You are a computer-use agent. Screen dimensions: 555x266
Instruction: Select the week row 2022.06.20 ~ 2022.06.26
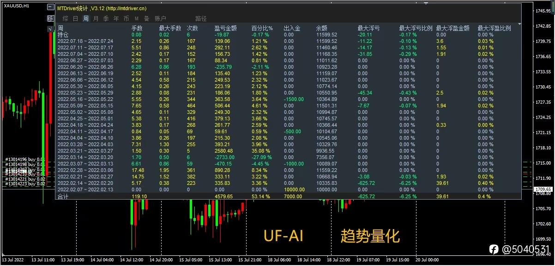85,67
